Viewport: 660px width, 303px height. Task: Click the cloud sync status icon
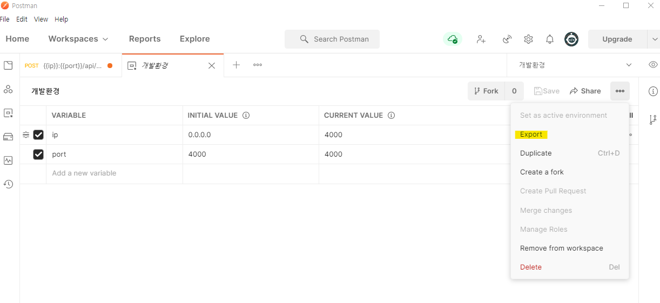(x=453, y=39)
